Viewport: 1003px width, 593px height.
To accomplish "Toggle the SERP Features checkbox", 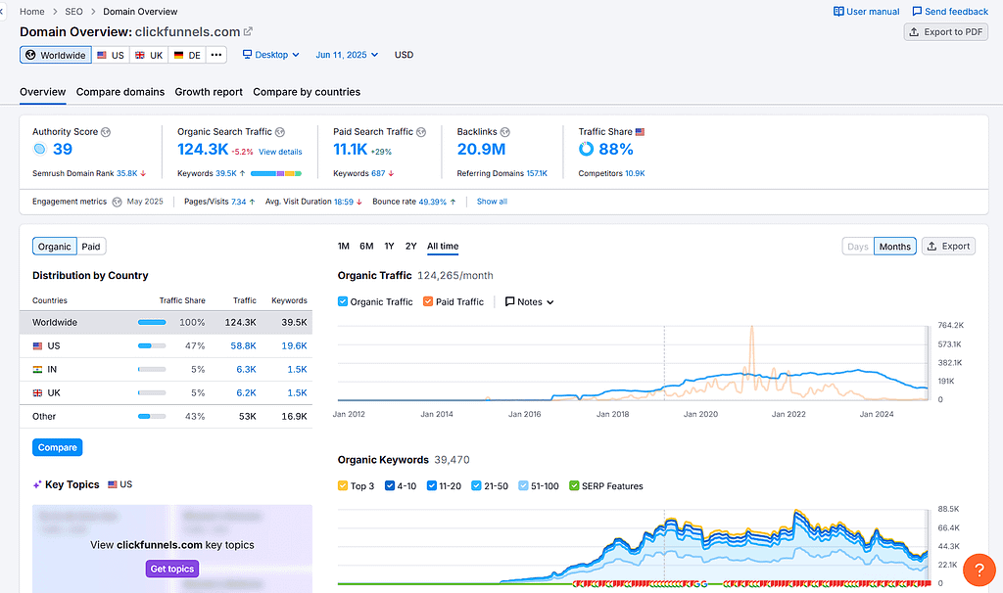I will pyautogui.click(x=574, y=485).
